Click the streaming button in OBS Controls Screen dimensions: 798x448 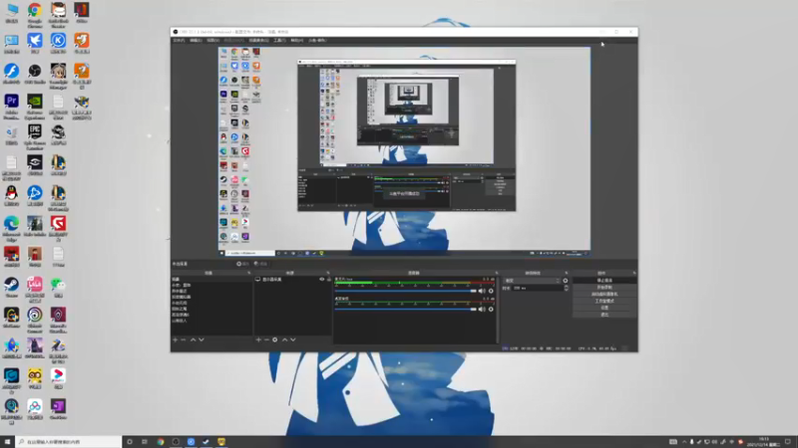[x=604, y=281]
